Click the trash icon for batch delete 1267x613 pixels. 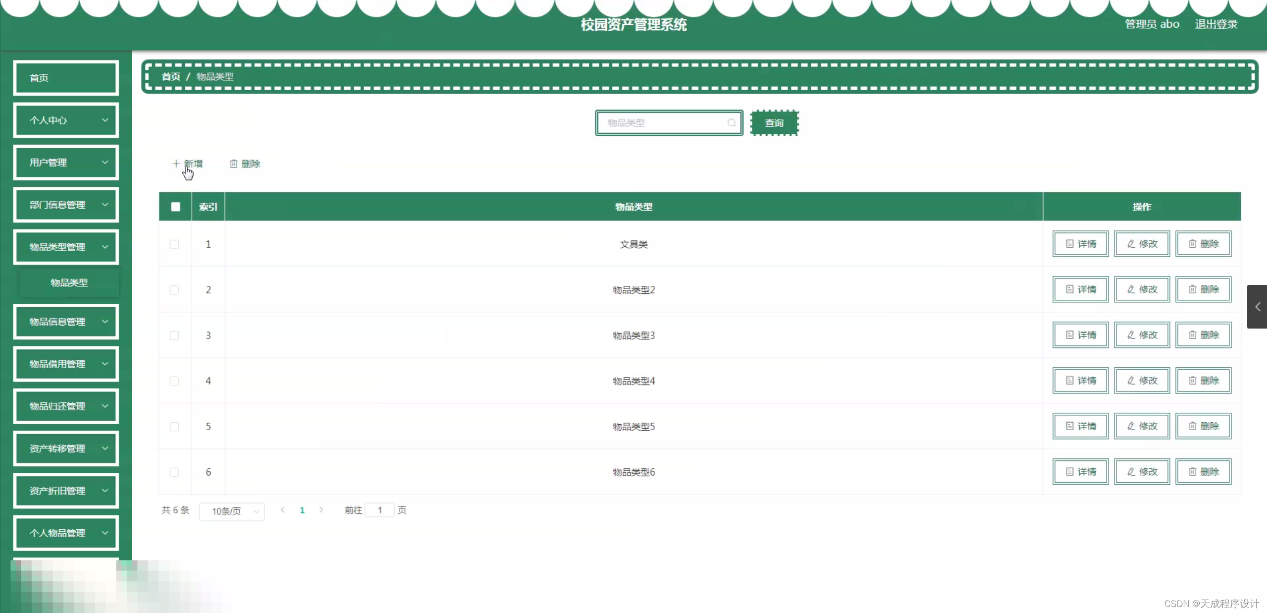tap(234, 164)
